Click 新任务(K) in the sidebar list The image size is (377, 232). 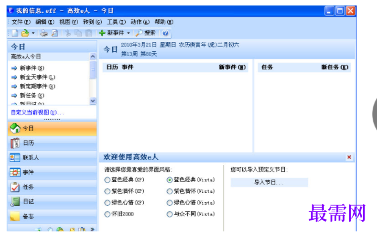[32, 96]
